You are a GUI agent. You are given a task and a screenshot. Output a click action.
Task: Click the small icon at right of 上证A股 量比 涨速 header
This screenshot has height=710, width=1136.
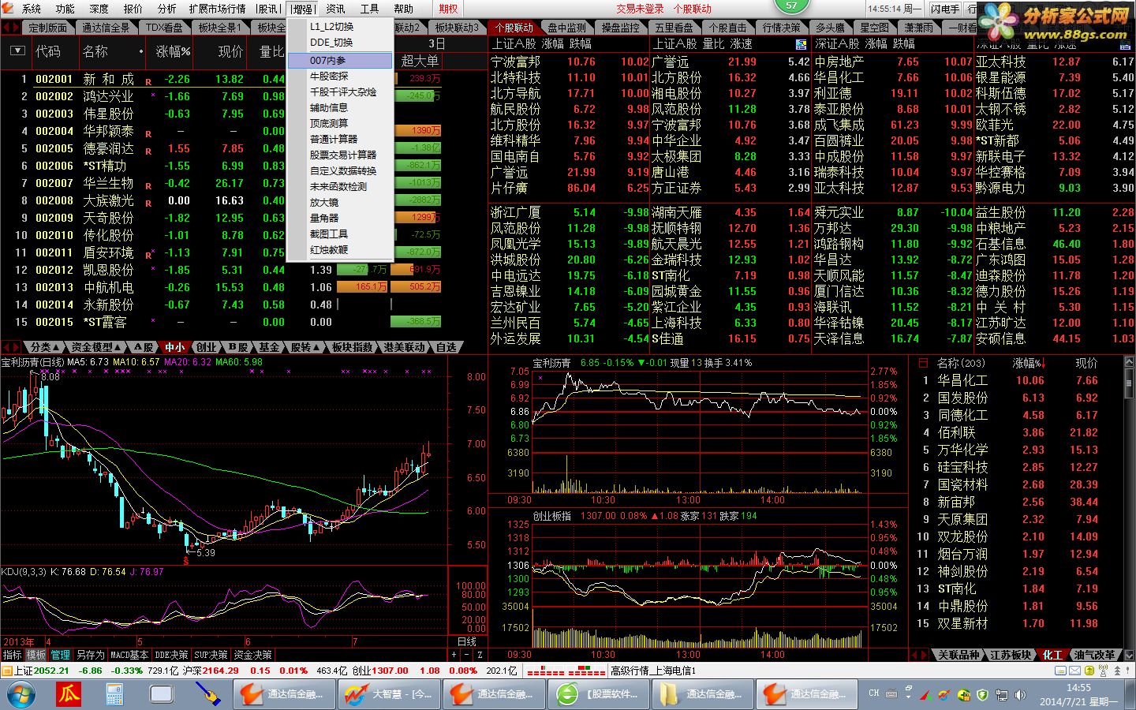pyautogui.click(x=801, y=44)
